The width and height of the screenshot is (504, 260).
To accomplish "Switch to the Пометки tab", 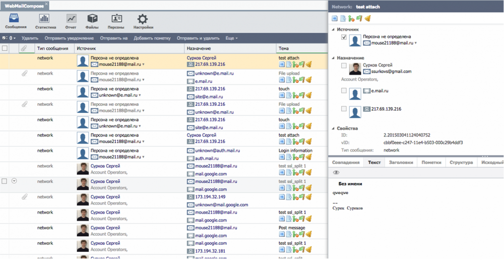I will tap(431, 162).
